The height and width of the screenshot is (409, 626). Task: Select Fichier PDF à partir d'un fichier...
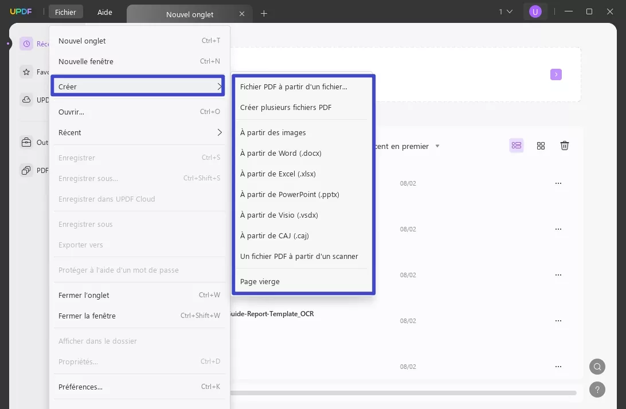pyautogui.click(x=303, y=86)
